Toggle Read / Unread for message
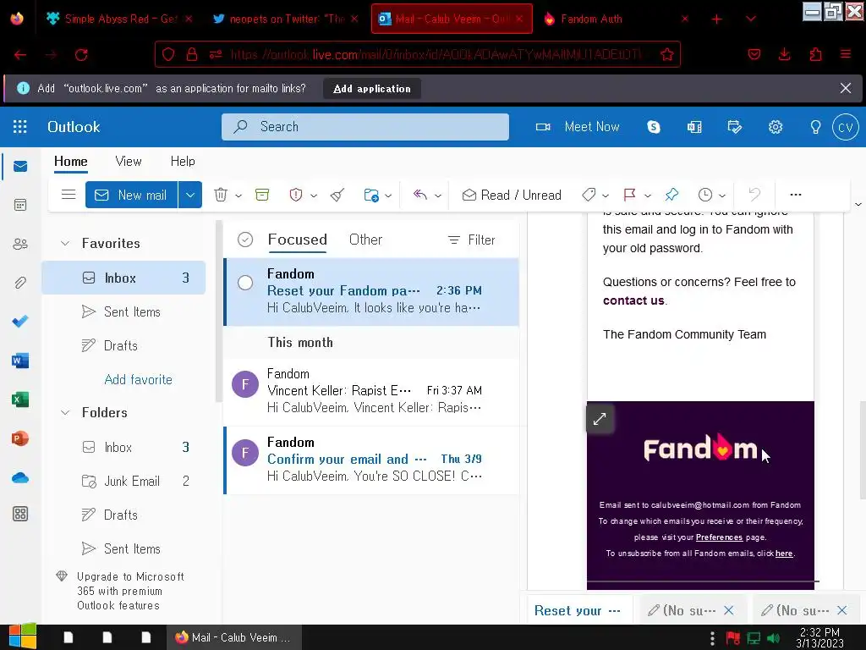This screenshot has height=650, width=866. click(512, 195)
